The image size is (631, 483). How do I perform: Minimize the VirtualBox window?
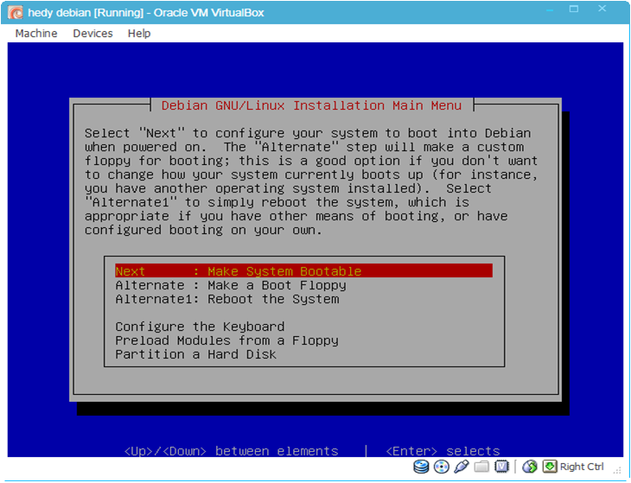pyautogui.click(x=549, y=10)
